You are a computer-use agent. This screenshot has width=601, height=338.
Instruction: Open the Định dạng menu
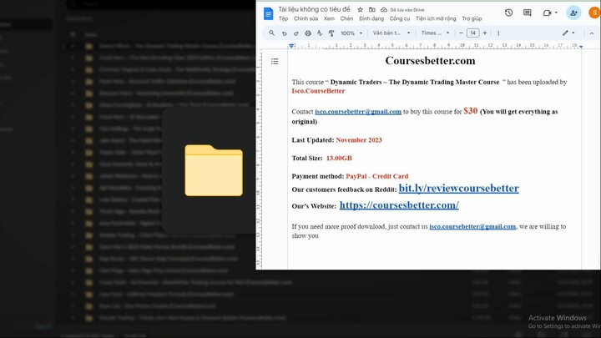pos(371,18)
